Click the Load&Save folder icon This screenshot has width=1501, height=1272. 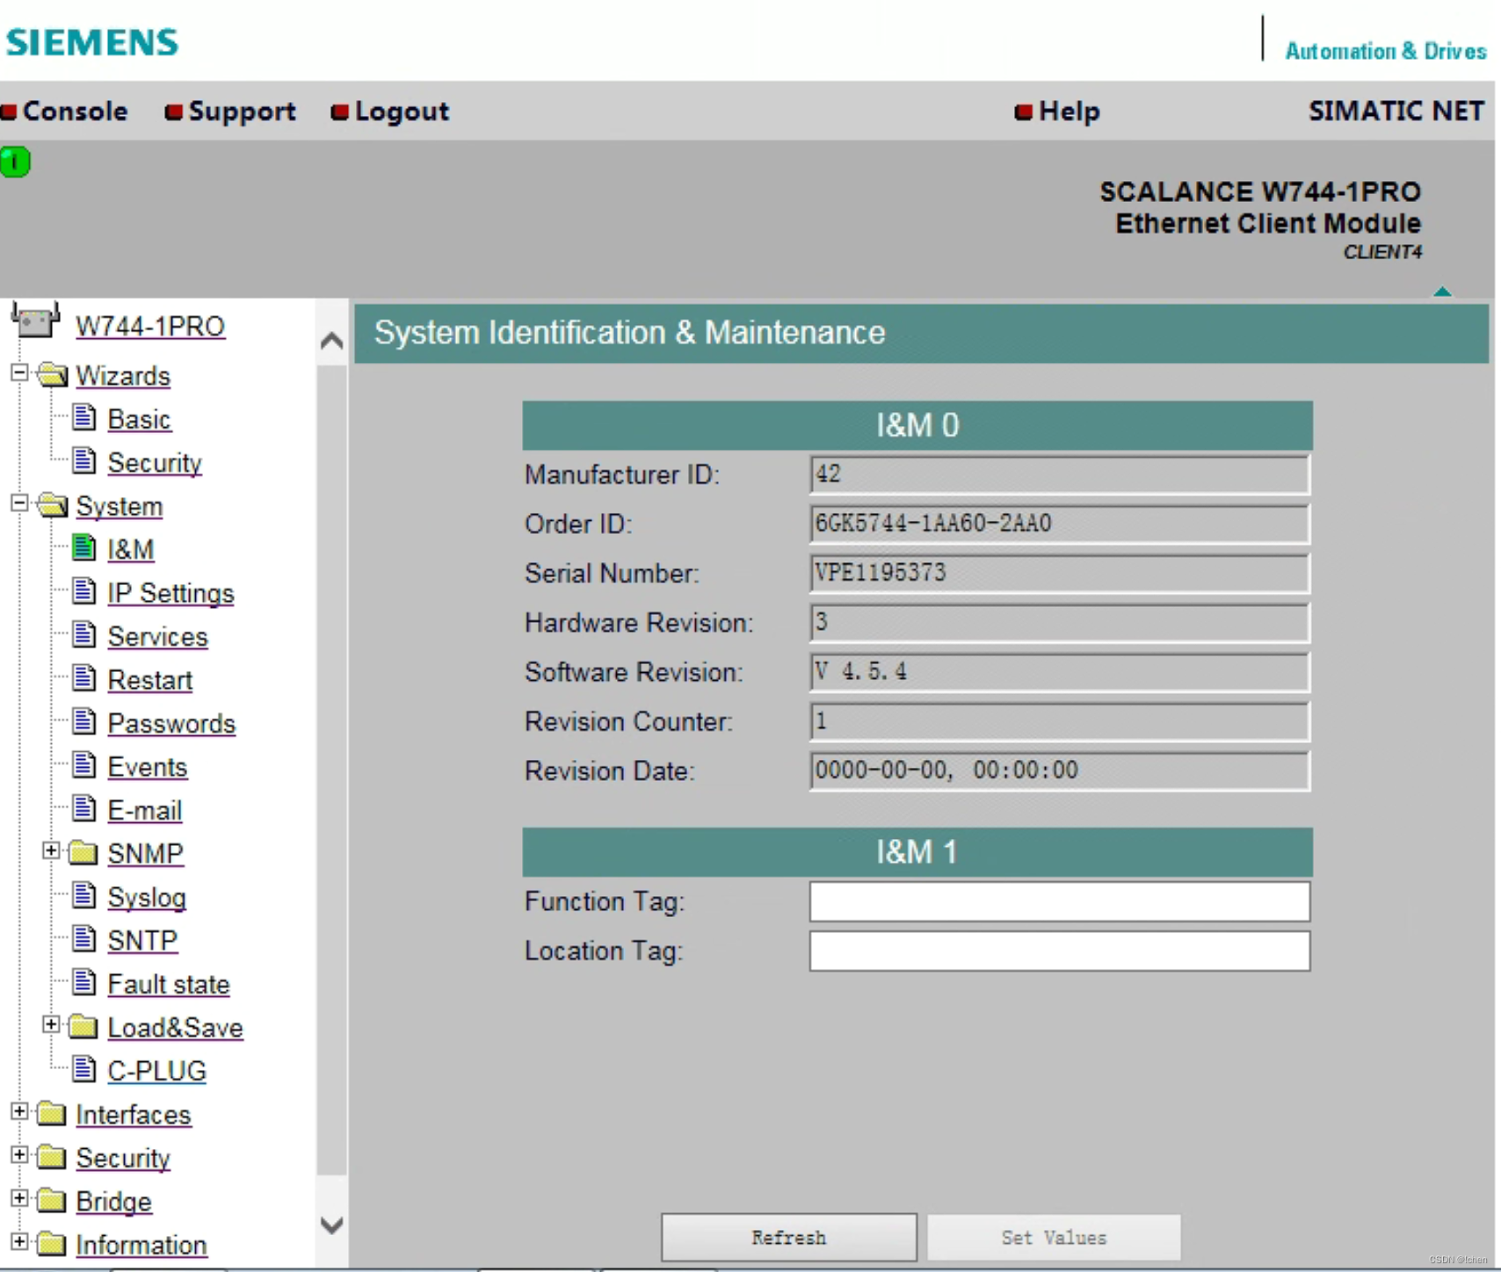click(x=83, y=1026)
